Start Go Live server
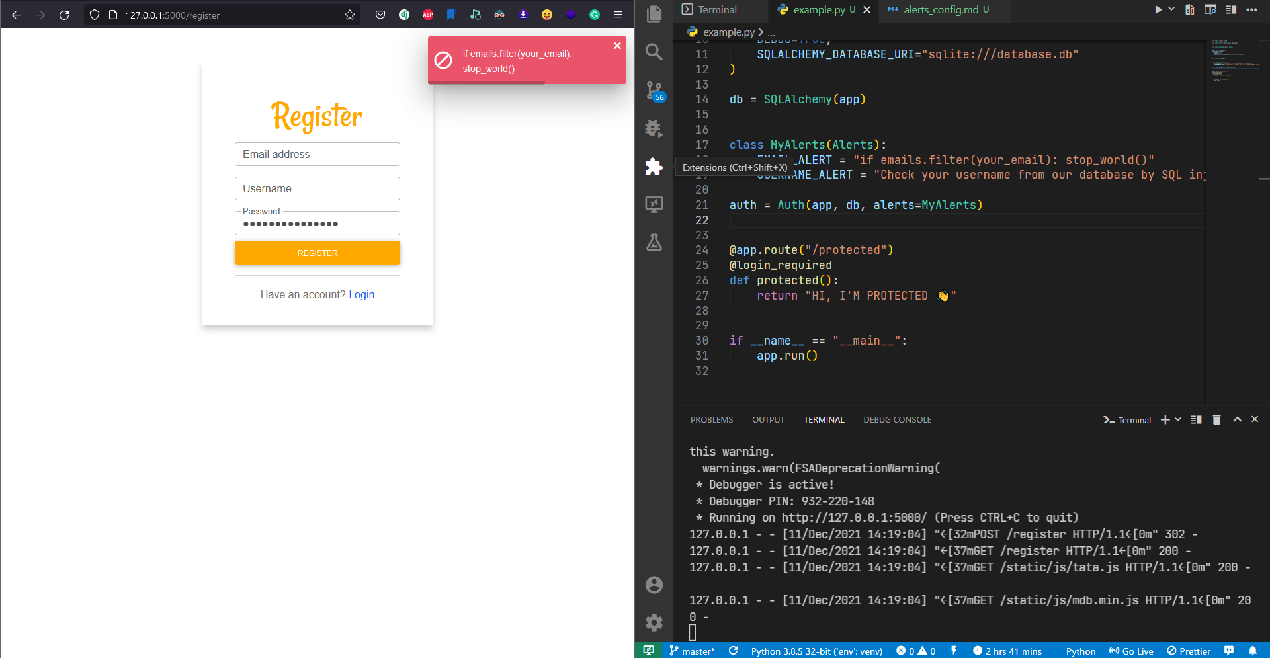This screenshot has height=658, width=1270. (x=1131, y=651)
